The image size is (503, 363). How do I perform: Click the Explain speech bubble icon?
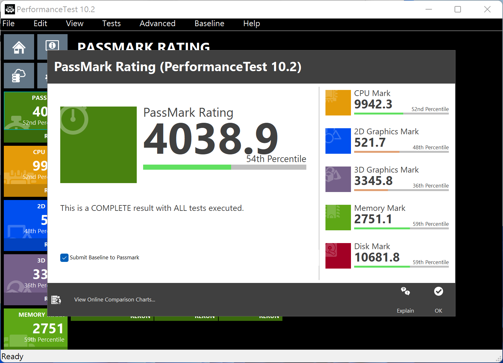tap(405, 292)
